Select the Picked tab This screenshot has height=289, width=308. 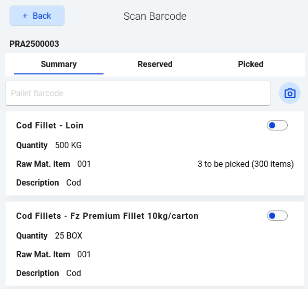point(251,64)
